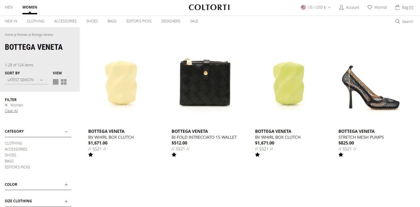
Task: Click the Clear All filter link
Action: (11, 111)
